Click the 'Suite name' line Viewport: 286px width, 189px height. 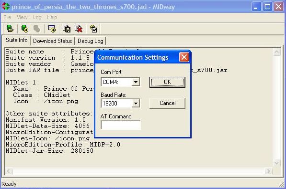[50, 52]
